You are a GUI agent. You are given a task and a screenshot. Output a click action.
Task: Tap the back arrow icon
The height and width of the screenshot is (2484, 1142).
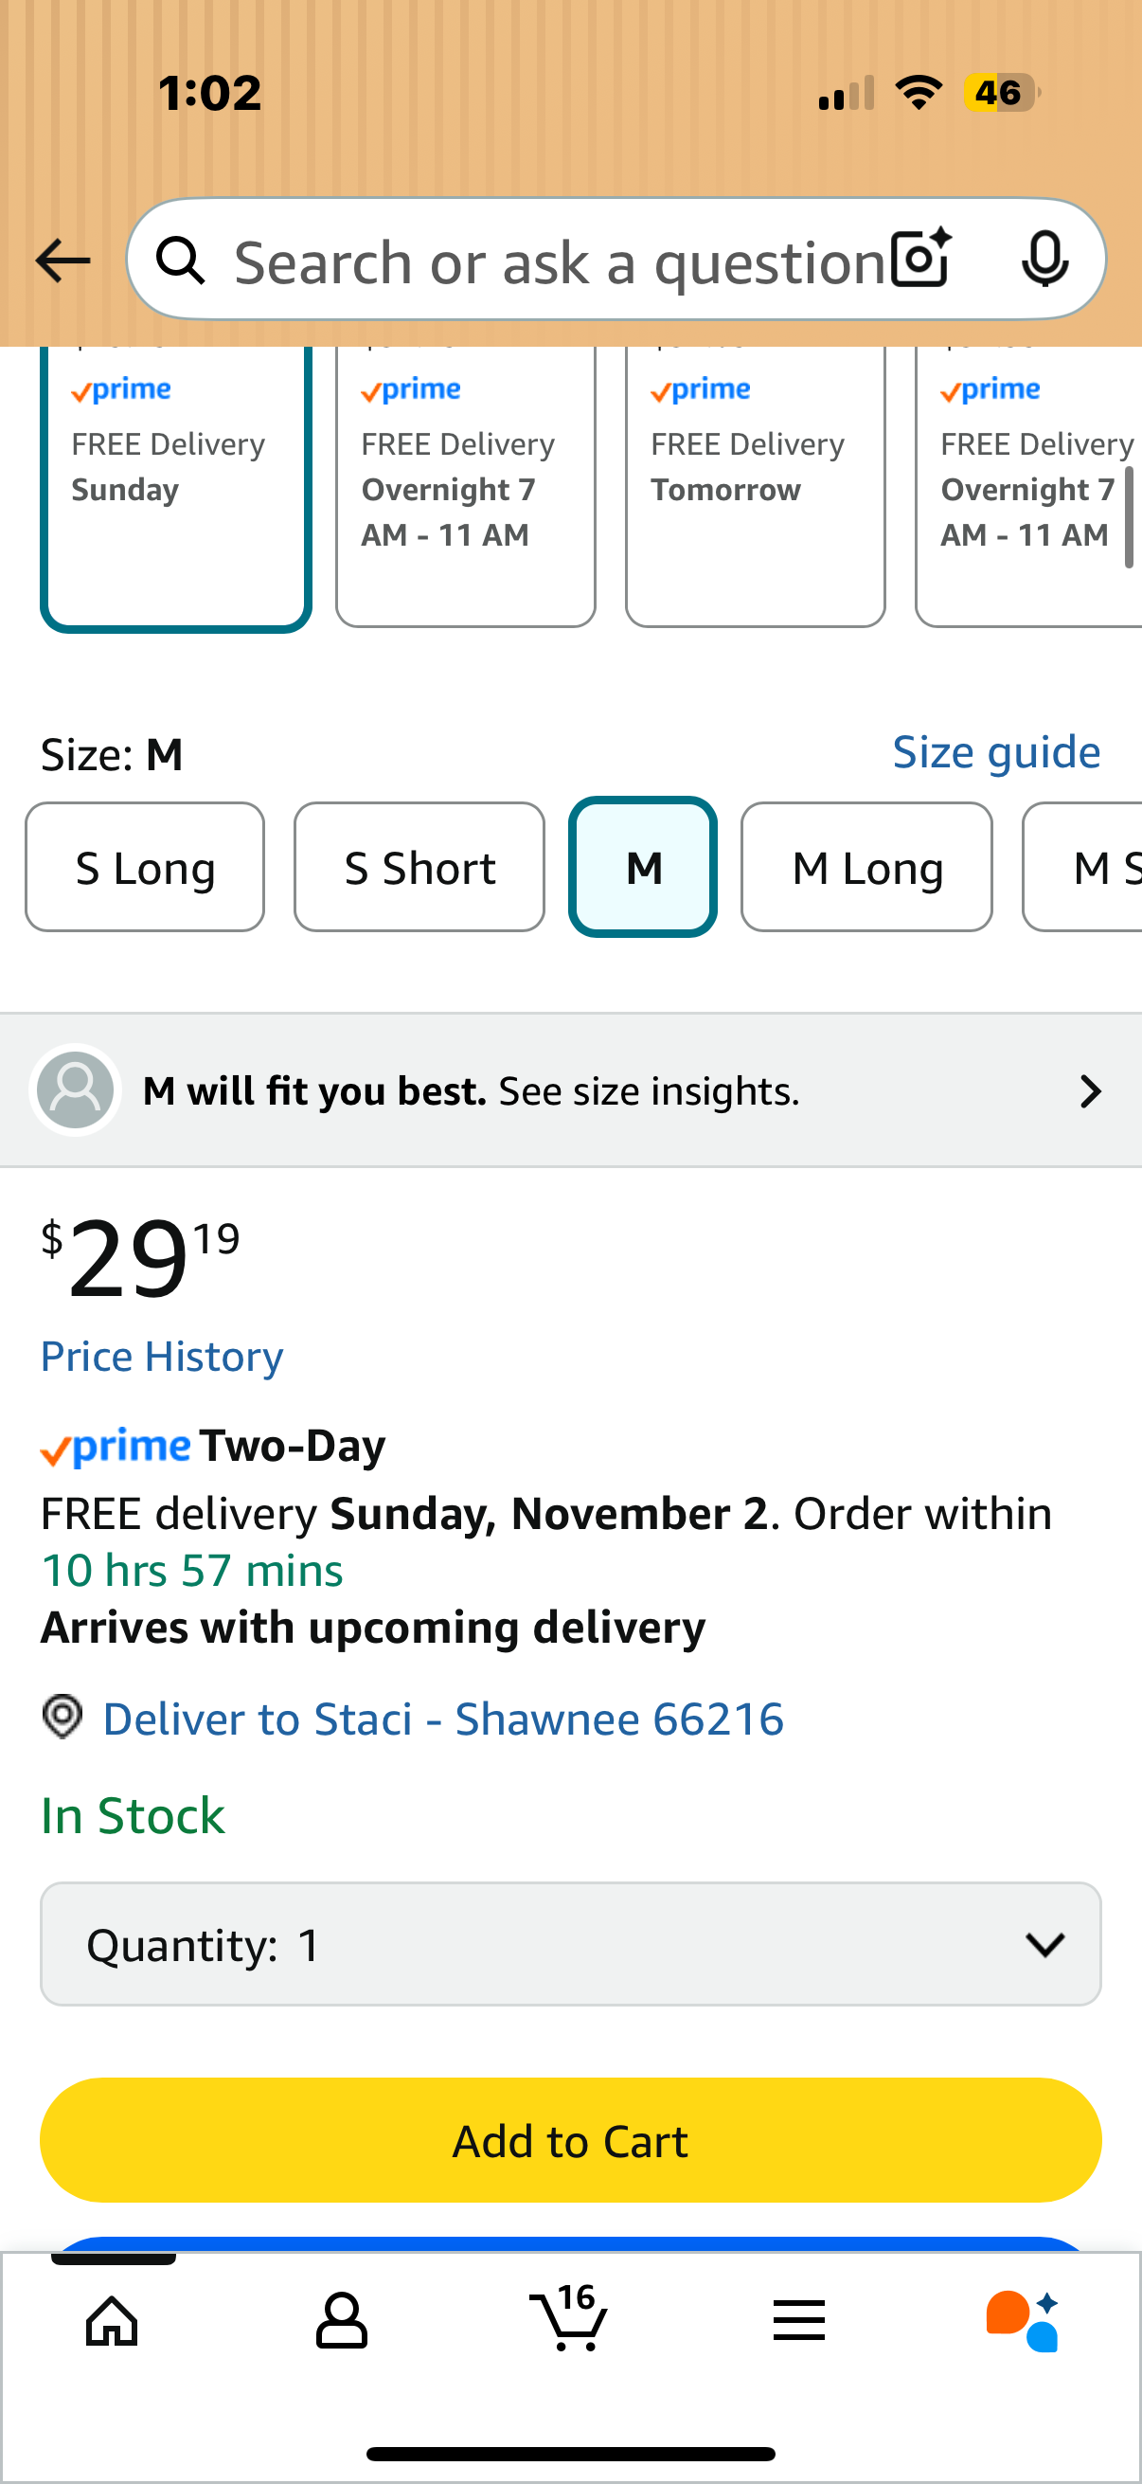(62, 261)
